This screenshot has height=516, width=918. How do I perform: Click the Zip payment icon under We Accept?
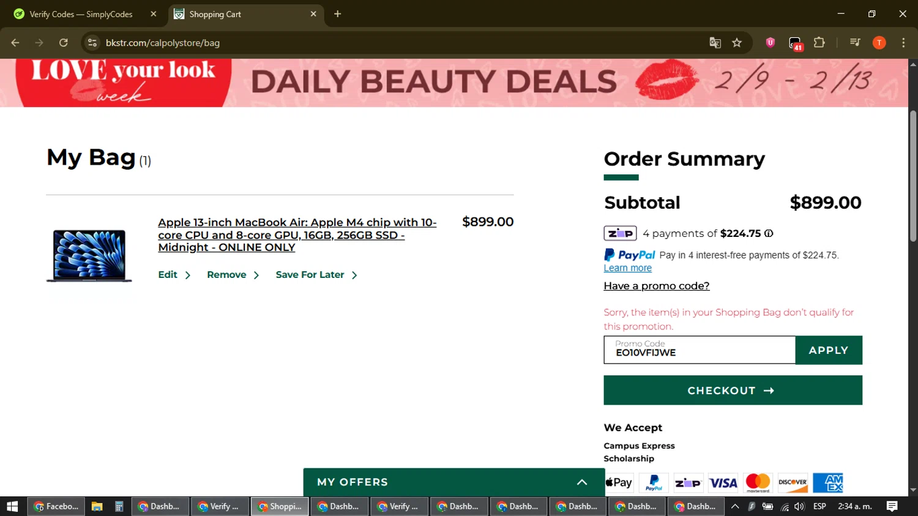click(x=688, y=483)
